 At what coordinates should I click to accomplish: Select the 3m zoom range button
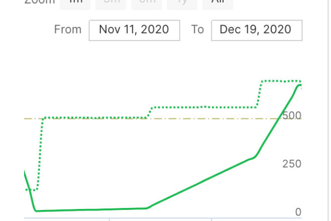(111, 4)
